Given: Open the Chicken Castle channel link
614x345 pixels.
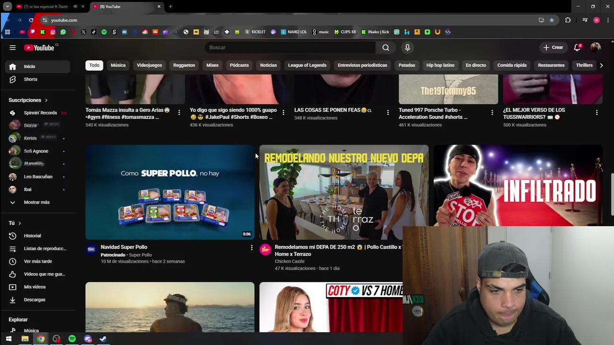Looking at the screenshot, I should pos(290,261).
